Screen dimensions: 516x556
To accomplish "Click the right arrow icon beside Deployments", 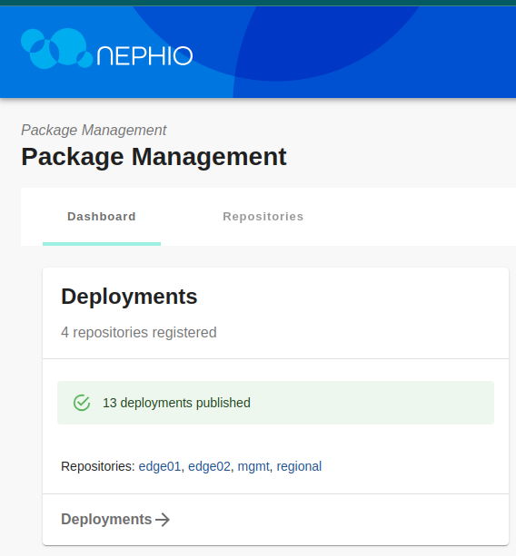I will [163, 520].
